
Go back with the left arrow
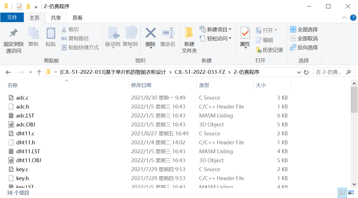pyautogui.click(x=8, y=72)
